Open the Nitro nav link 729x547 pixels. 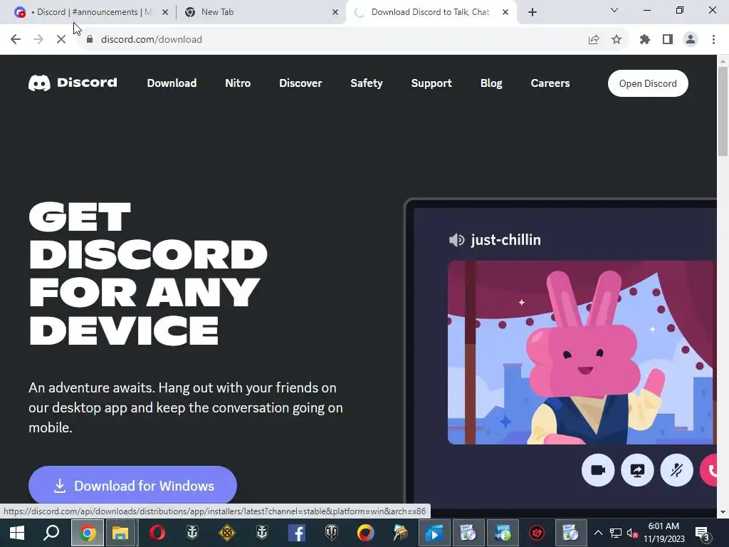[238, 83]
